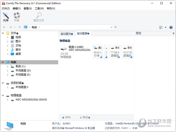Click the address bar path field
Image resolution: width=176 pixels, height=132 pixels.
pos(68,27)
